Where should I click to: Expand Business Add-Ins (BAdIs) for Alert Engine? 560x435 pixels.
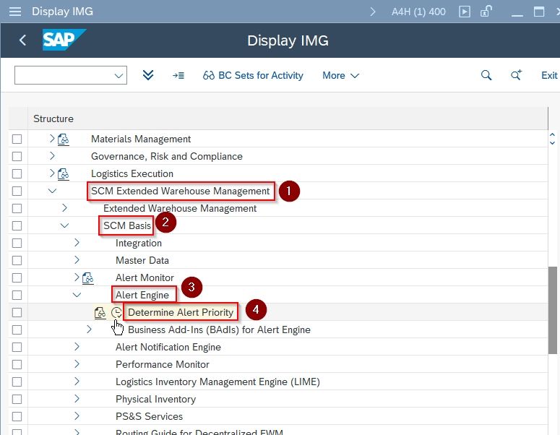[x=90, y=330]
